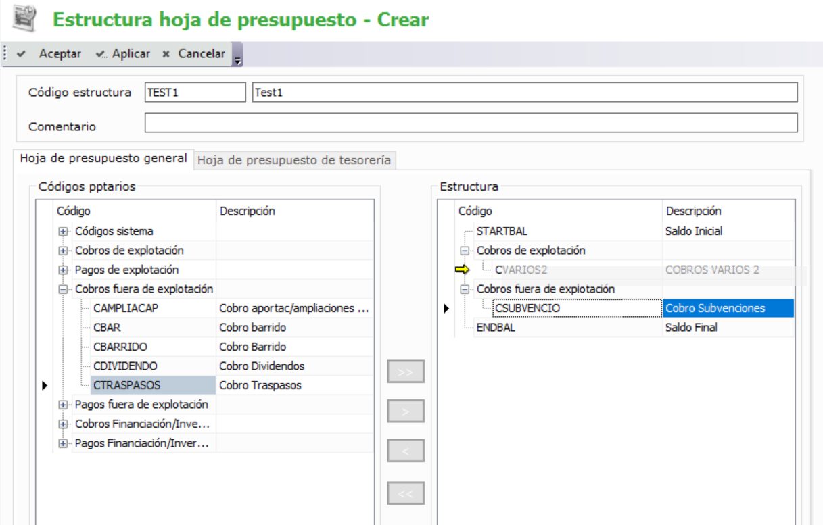Click the move-left (<) button
The height and width of the screenshot is (525, 823).
405,451
